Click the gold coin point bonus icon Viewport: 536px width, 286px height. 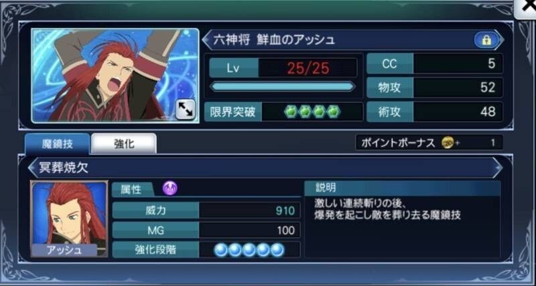pyautogui.click(x=448, y=143)
